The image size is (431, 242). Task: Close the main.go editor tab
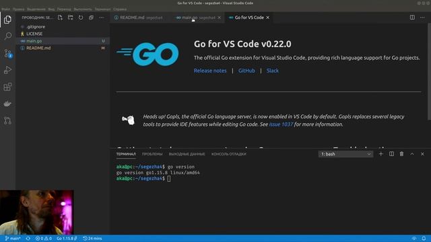tap(219, 17)
